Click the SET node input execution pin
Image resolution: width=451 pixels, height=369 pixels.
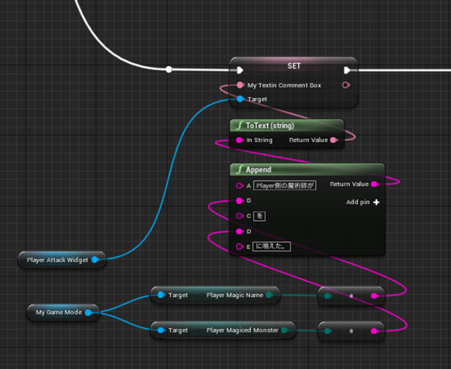coord(240,70)
